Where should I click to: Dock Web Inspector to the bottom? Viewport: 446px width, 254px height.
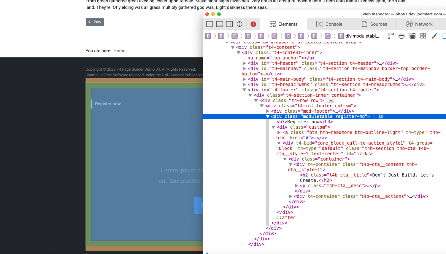pyautogui.click(x=220, y=24)
